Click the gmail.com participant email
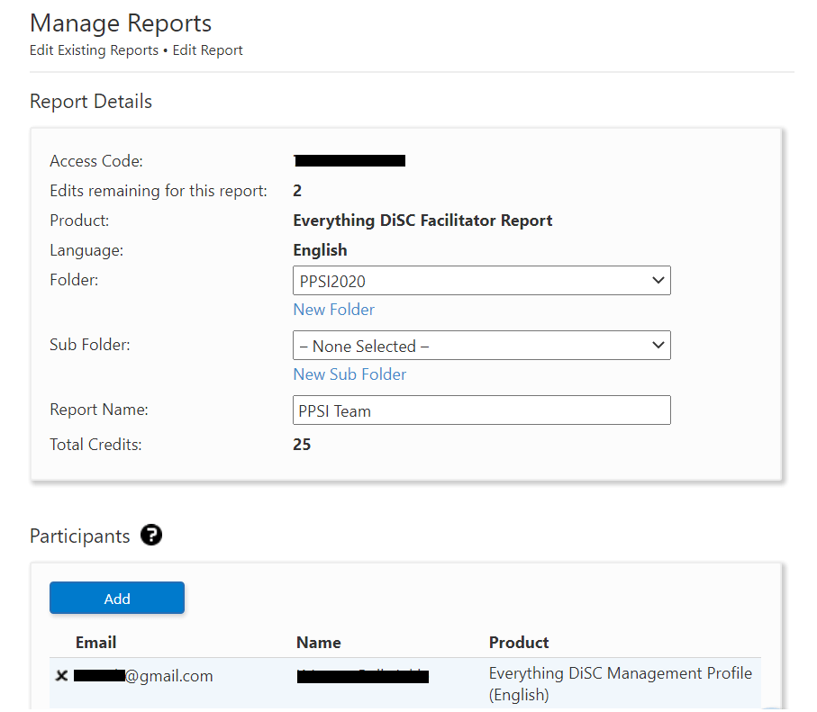Screen dimensions: 817x712 pyautogui.click(x=143, y=676)
